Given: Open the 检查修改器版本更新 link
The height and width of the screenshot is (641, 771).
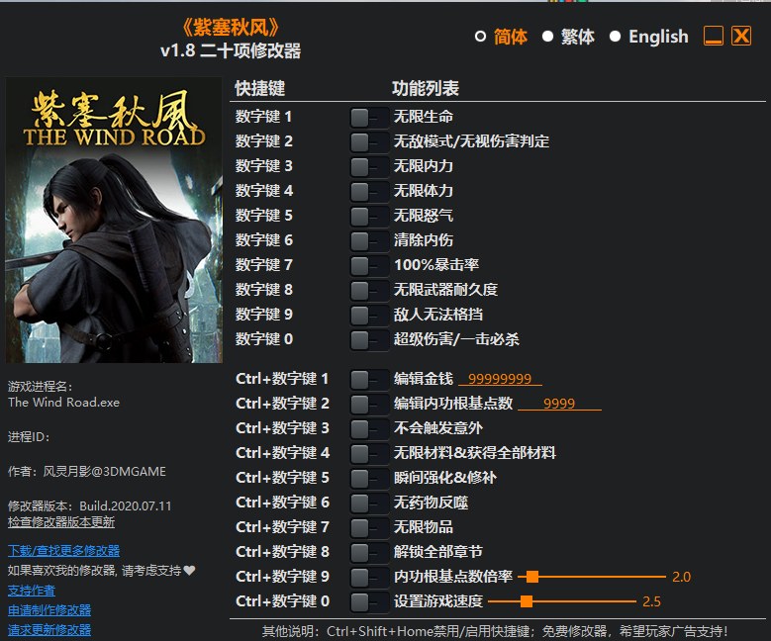Looking at the screenshot, I should pos(61,522).
